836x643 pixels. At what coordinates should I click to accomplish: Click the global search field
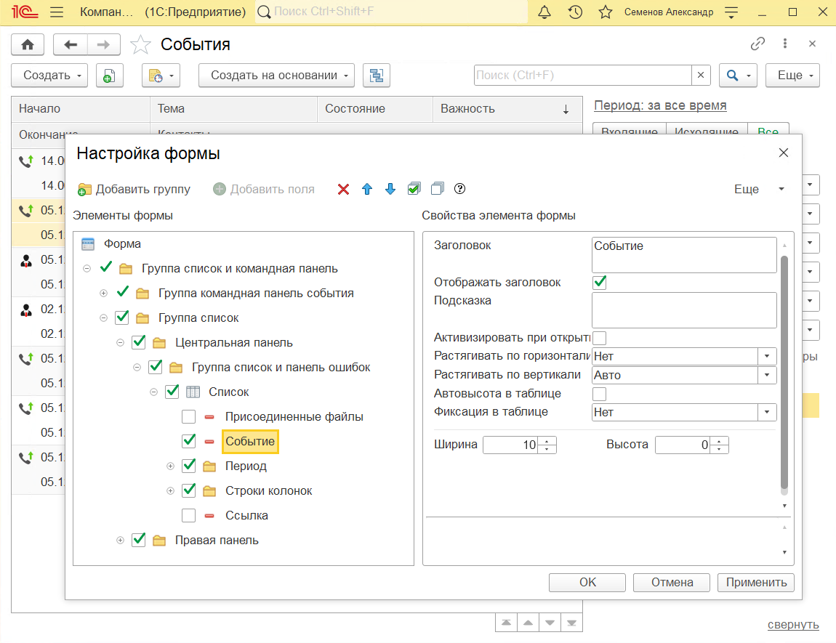pos(391,12)
